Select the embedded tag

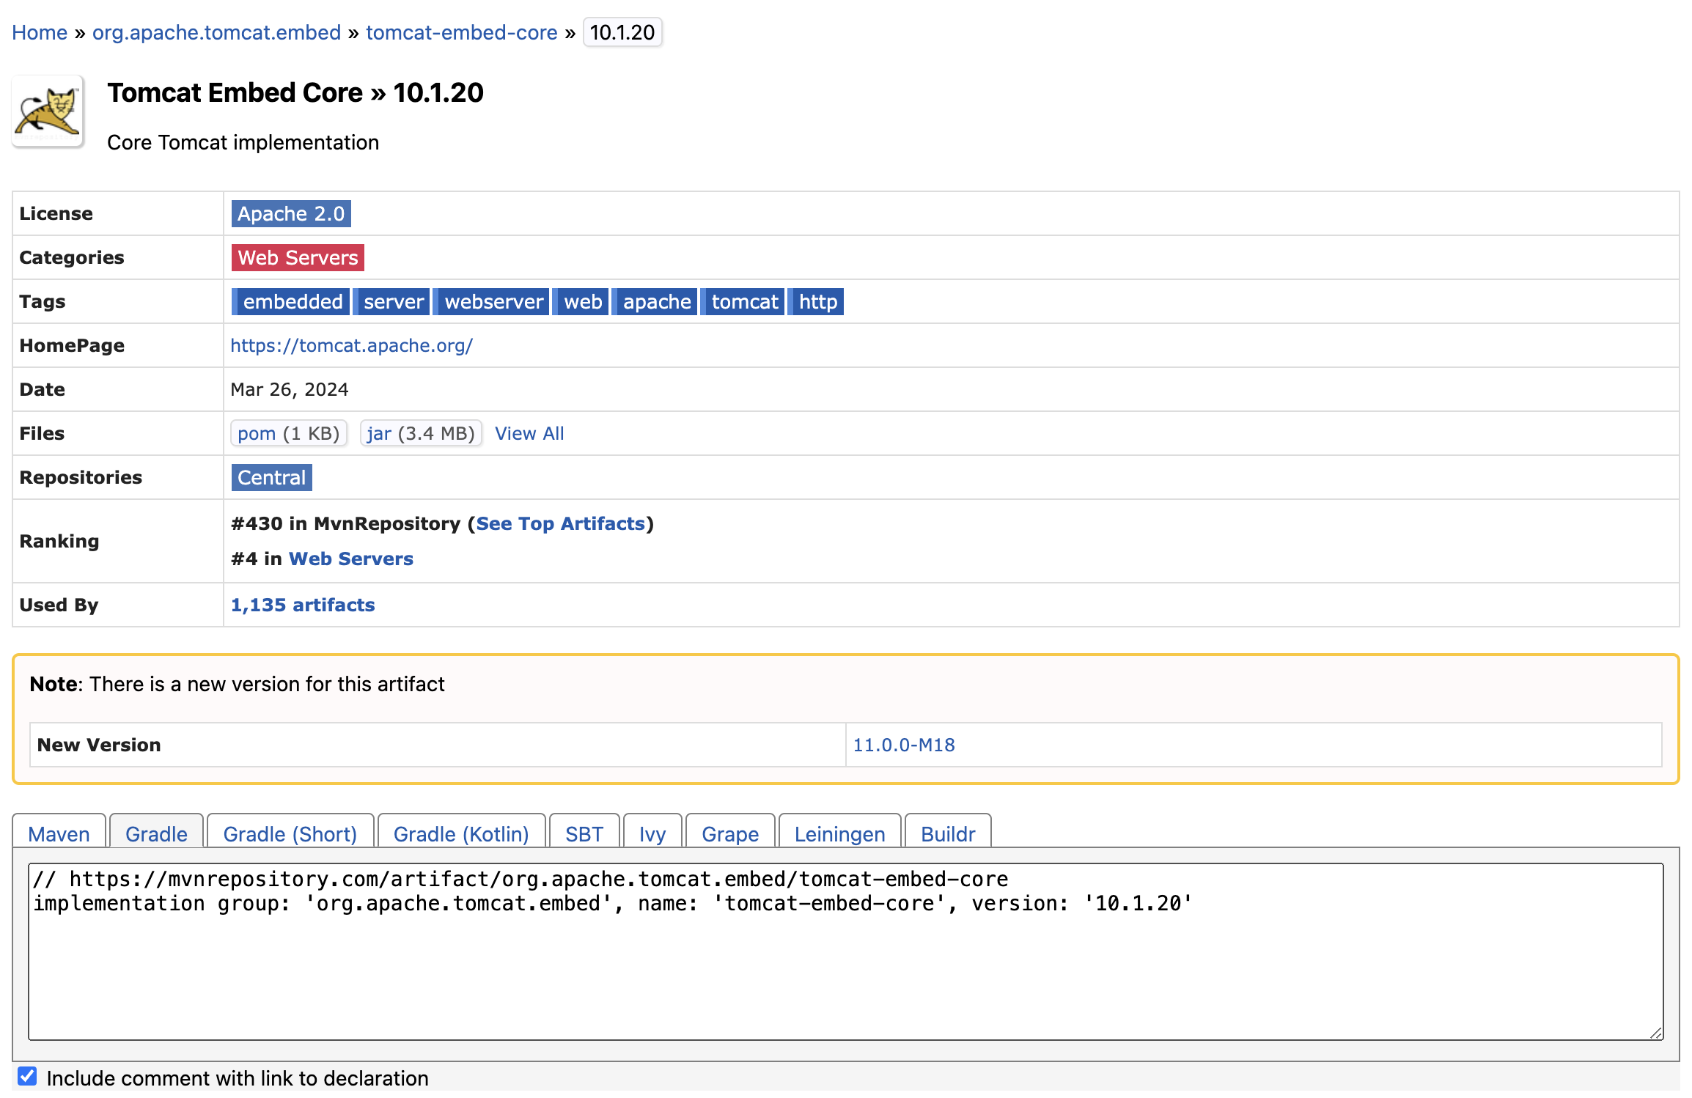point(290,301)
